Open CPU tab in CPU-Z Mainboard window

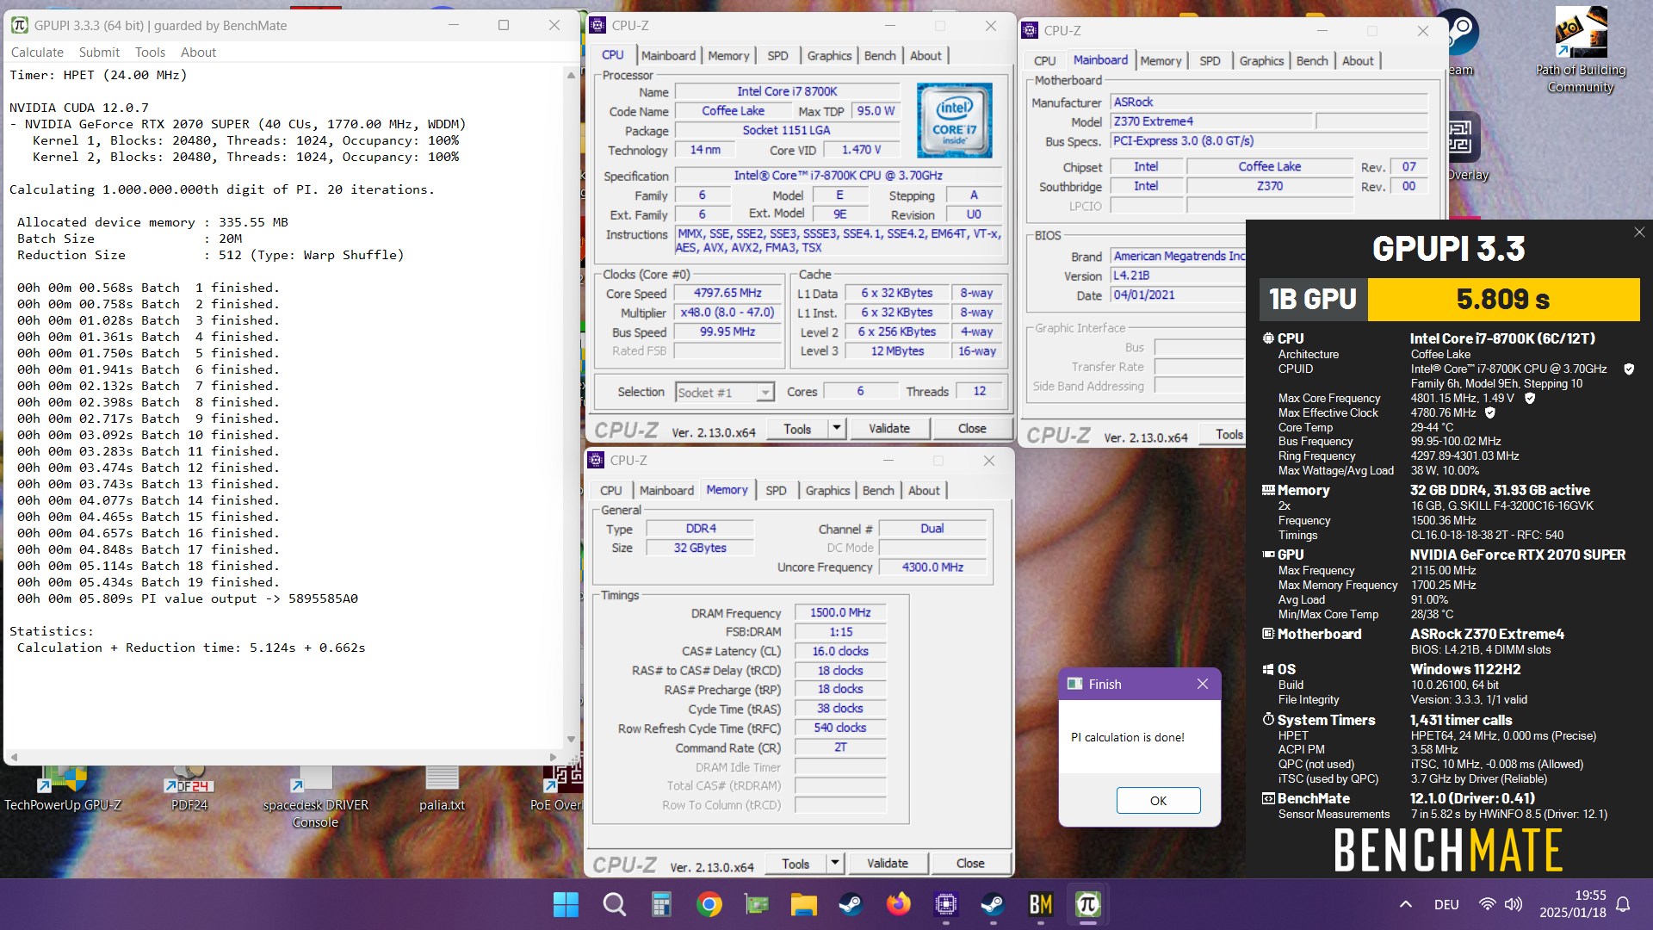tap(1044, 60)
